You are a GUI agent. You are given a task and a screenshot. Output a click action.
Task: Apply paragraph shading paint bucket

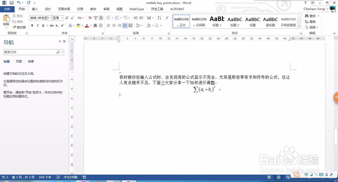pyautogui.click(x=148, y=25)
